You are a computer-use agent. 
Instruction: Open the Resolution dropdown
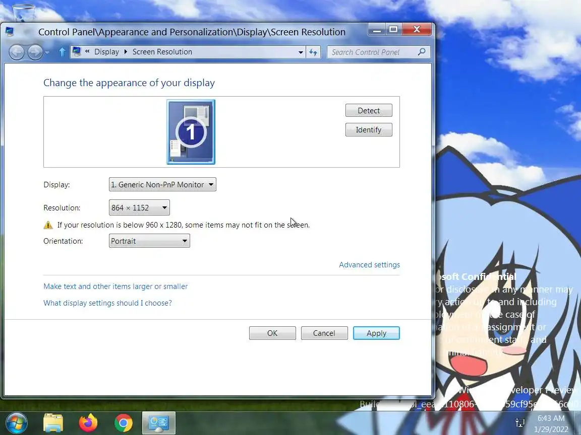[x=139, y=207]
